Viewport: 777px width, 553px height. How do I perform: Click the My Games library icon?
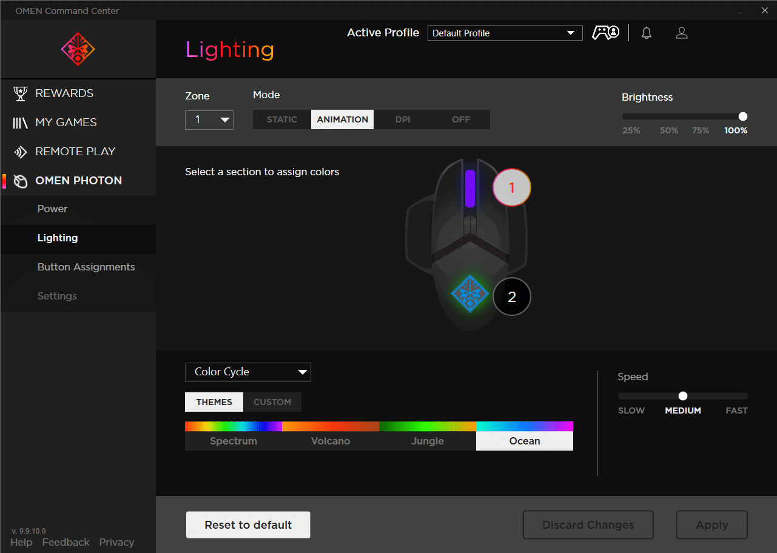click(21, 122)
